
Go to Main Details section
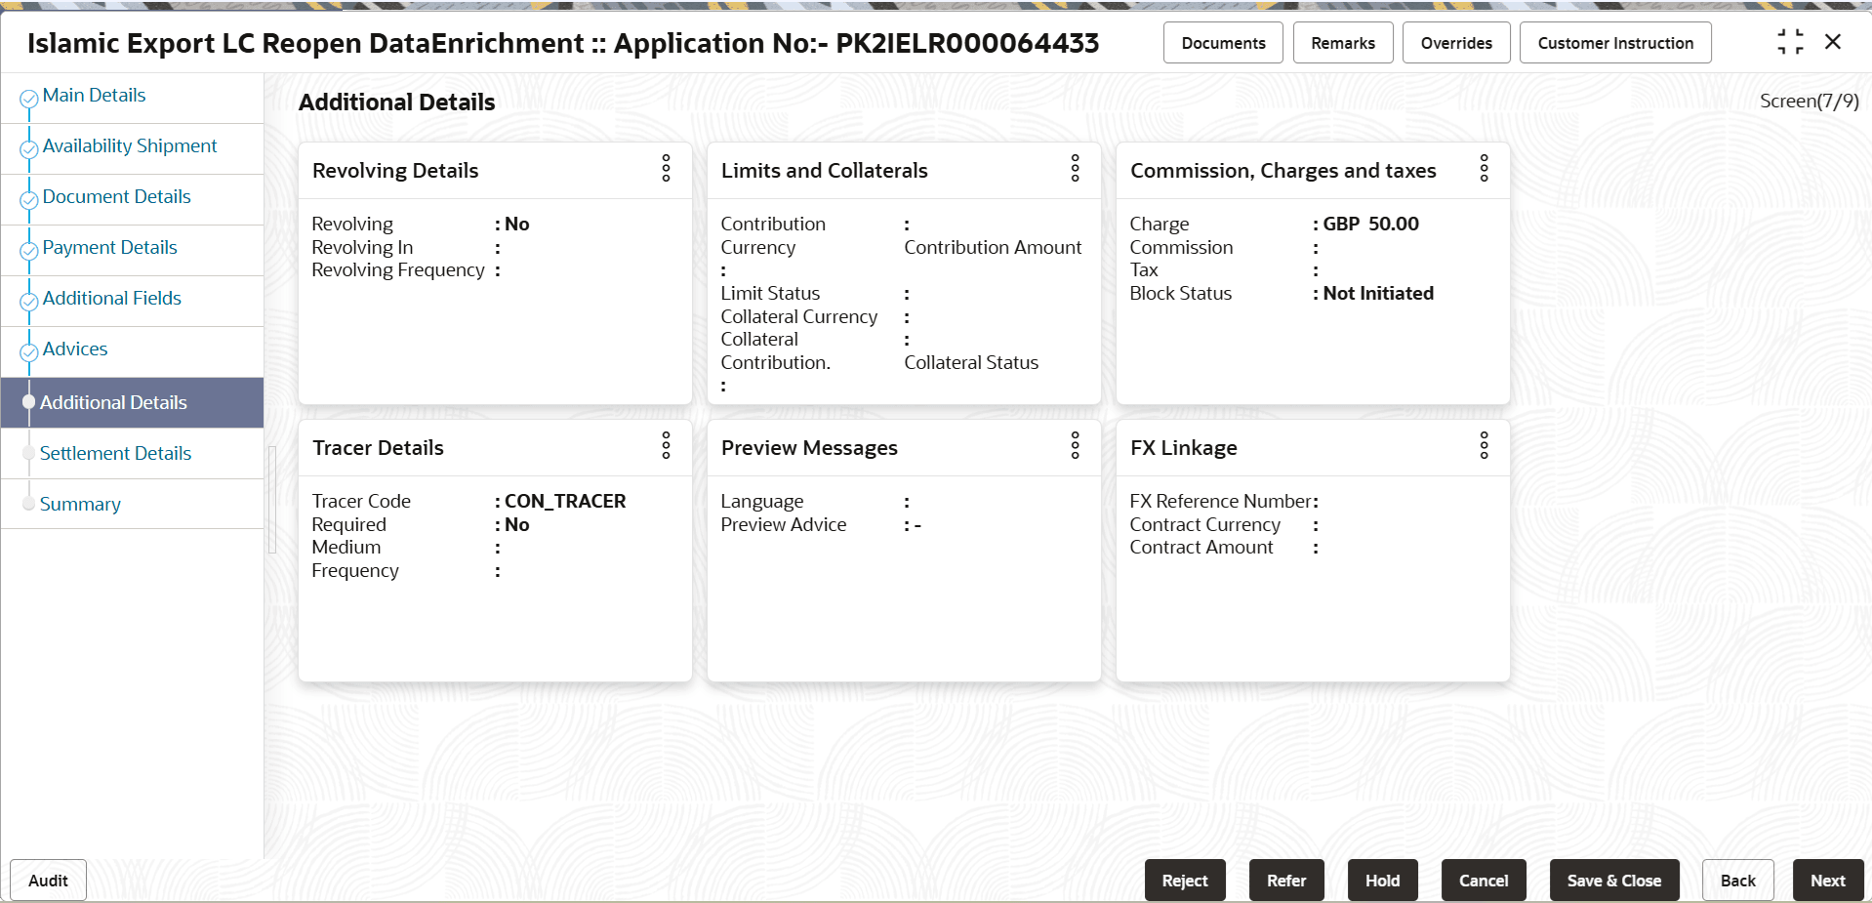pos(94,95)
